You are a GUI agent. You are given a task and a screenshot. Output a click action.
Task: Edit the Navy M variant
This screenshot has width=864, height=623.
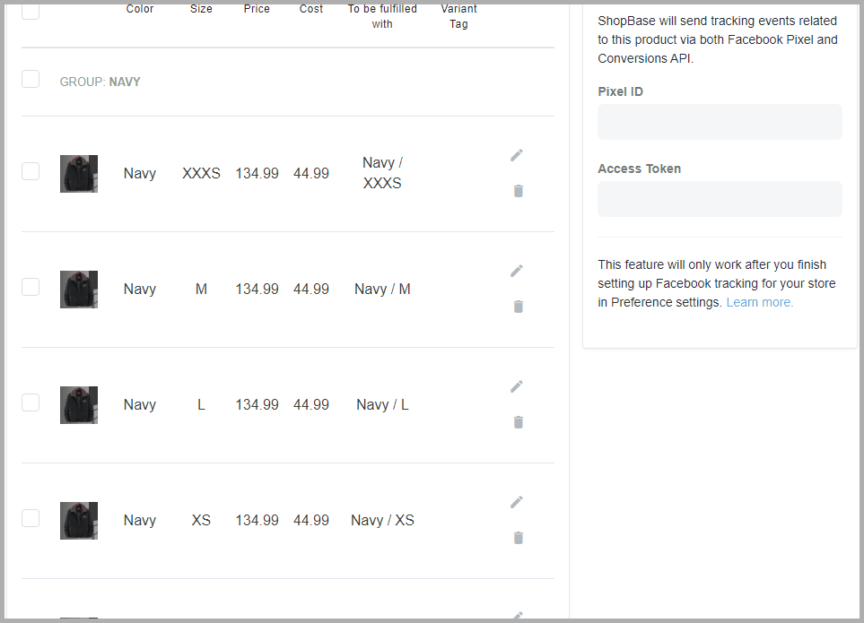(516, 271)
